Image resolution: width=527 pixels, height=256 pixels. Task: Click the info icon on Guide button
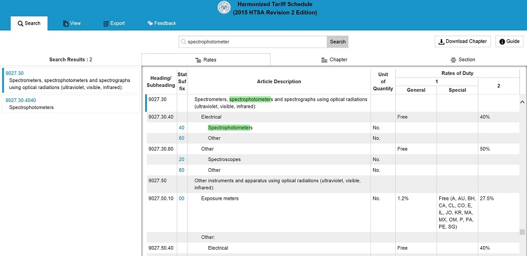tap(502, 42)
